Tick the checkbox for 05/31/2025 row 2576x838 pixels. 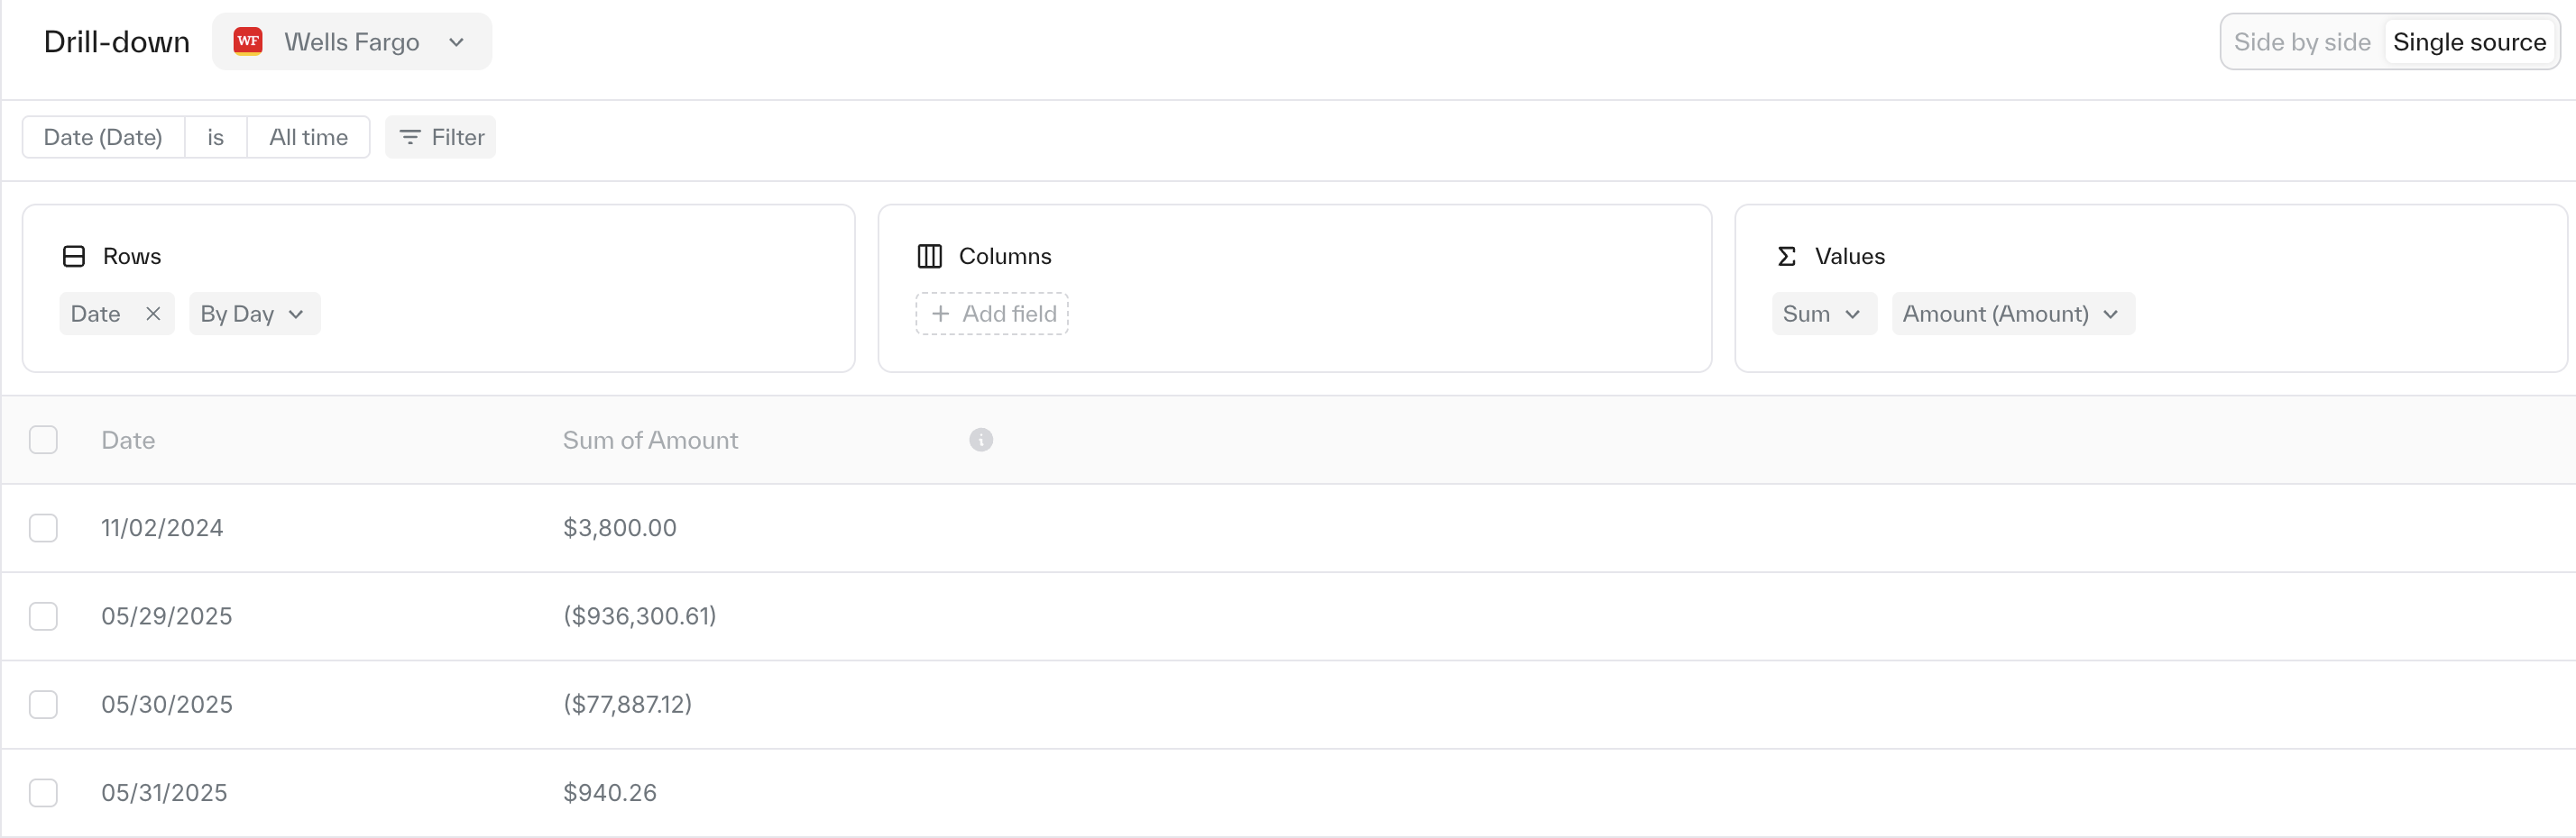[x=43, y=792]
